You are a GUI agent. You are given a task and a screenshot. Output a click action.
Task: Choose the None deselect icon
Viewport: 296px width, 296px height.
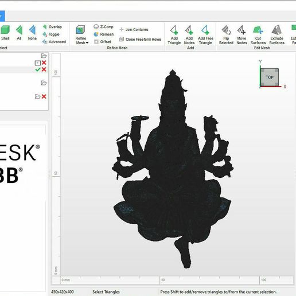click(x=32, y=33)
